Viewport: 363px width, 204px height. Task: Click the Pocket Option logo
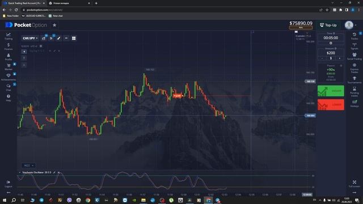tap(26, 25)
